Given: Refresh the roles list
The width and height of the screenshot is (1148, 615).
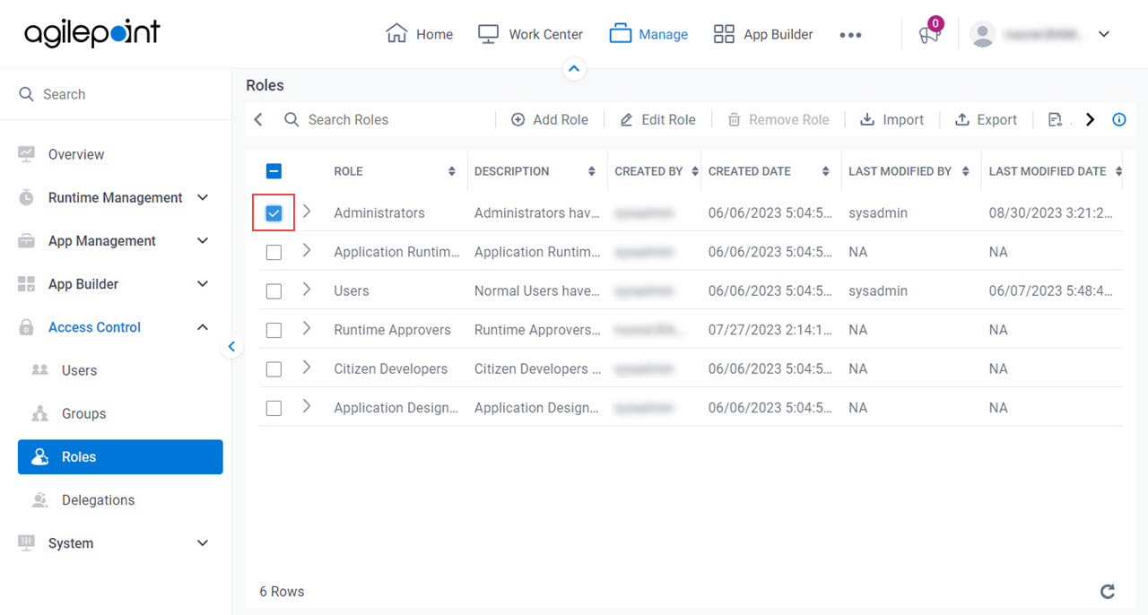Looking at the screenshot, I should 1108,591.
